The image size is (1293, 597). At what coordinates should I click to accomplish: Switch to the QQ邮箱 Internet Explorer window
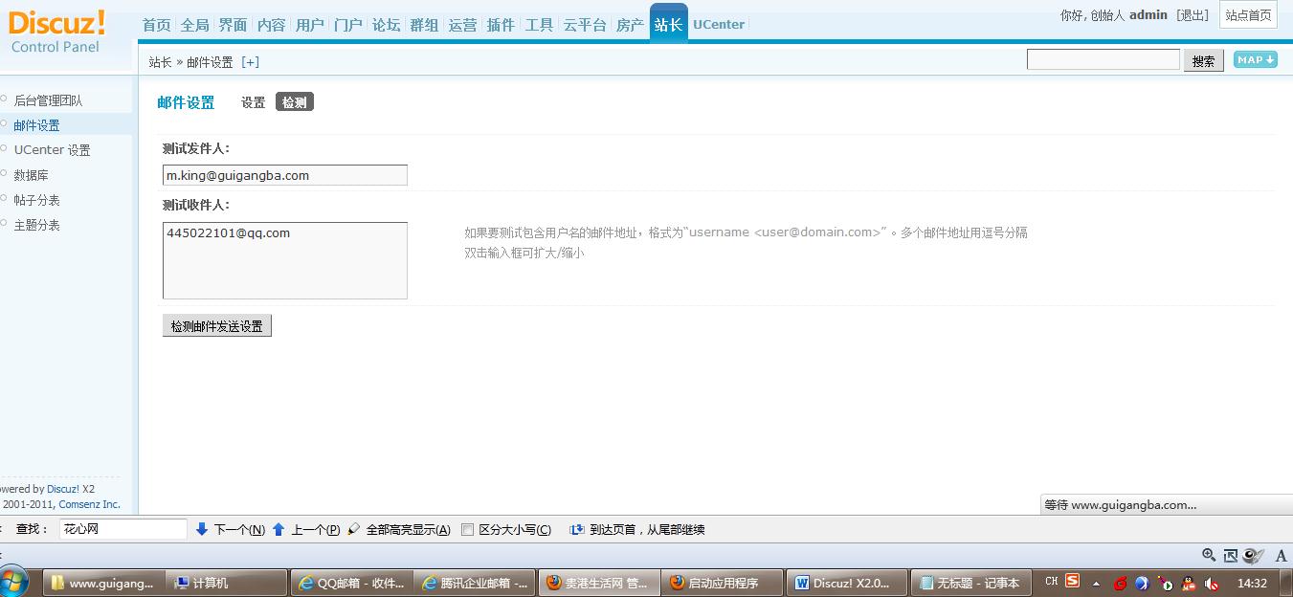coord(352,583)
